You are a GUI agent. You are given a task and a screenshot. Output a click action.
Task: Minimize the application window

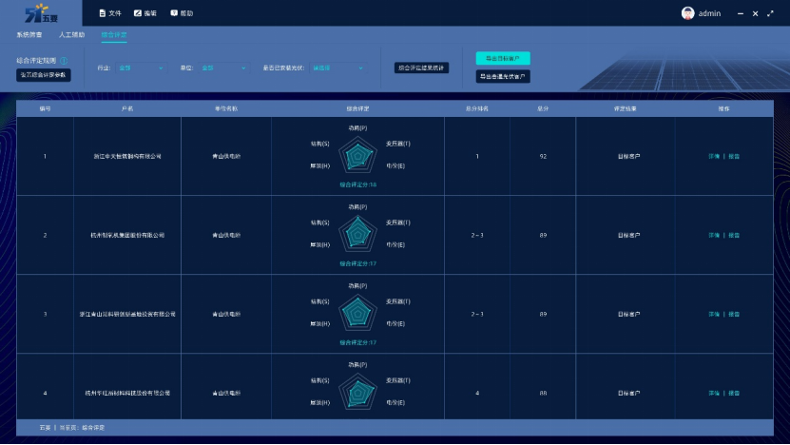[x=741, y=13]
